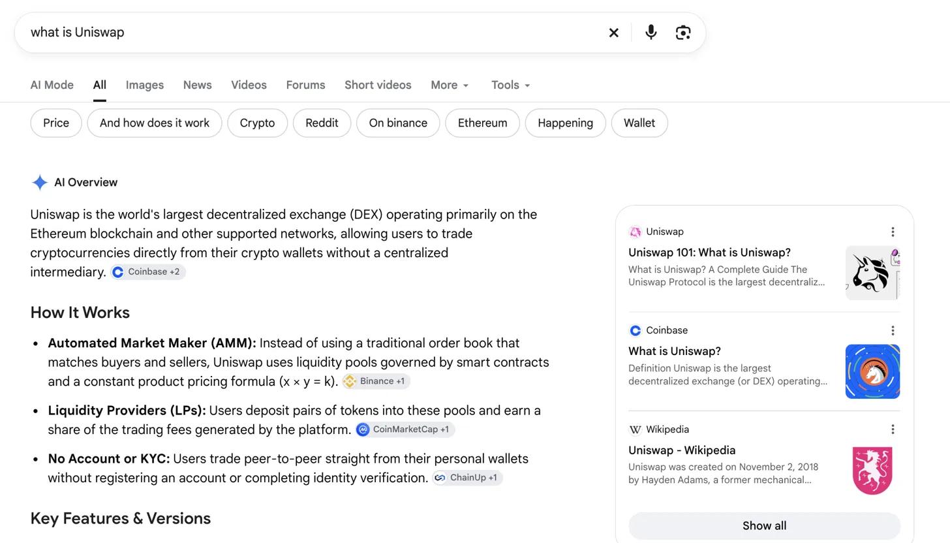
Task: Filter by the Crypto chip
Action: [x=257, y=123]
